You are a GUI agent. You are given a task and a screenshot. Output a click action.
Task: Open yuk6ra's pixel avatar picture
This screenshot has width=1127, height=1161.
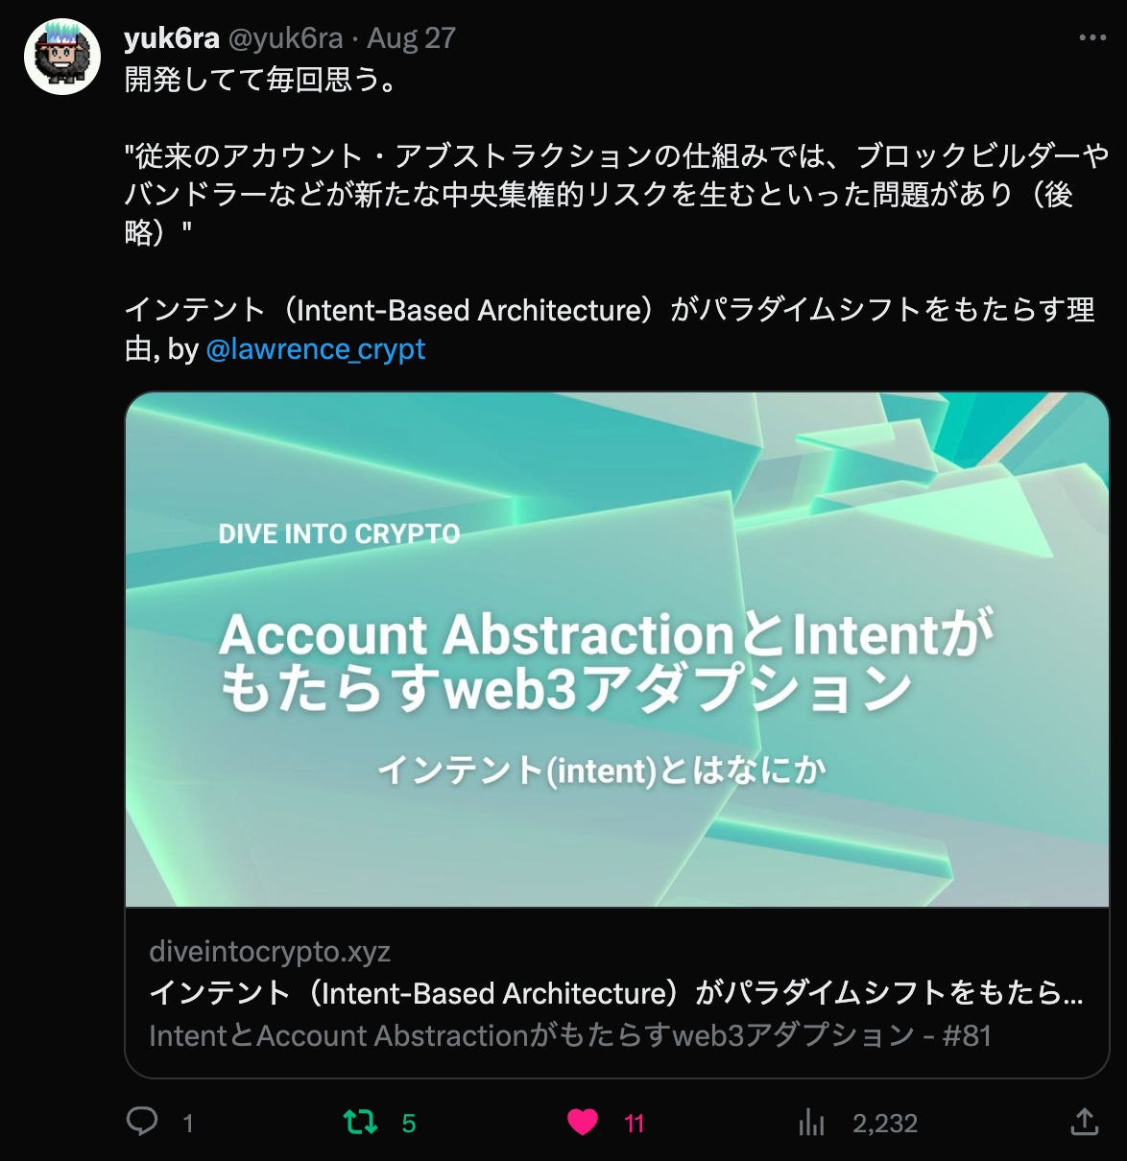(62, 57)
